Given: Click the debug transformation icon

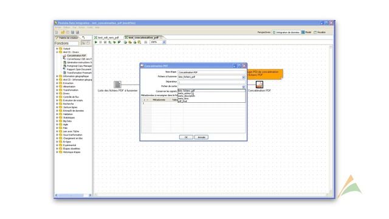Looking at the screenshot, I should point(114,42).
